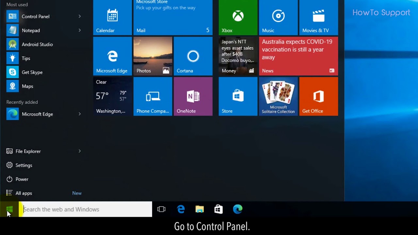The width and height of the screenshot is (418, 235).
Task: Open Task View on the taskbar
Action: [161, 209]
